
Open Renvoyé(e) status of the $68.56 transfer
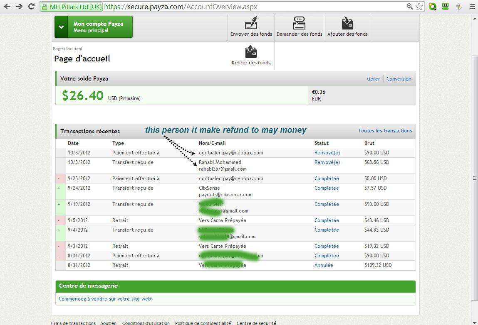point(327,162)
